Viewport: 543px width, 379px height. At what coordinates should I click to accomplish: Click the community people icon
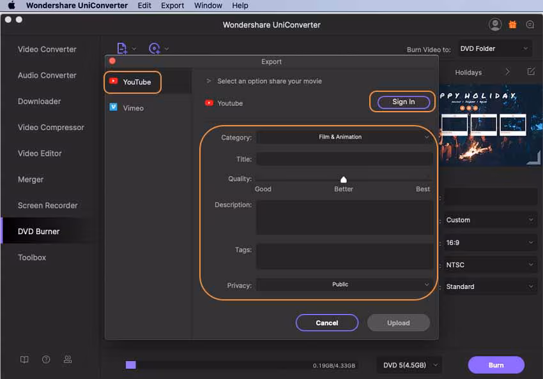(x=68, y=360)
